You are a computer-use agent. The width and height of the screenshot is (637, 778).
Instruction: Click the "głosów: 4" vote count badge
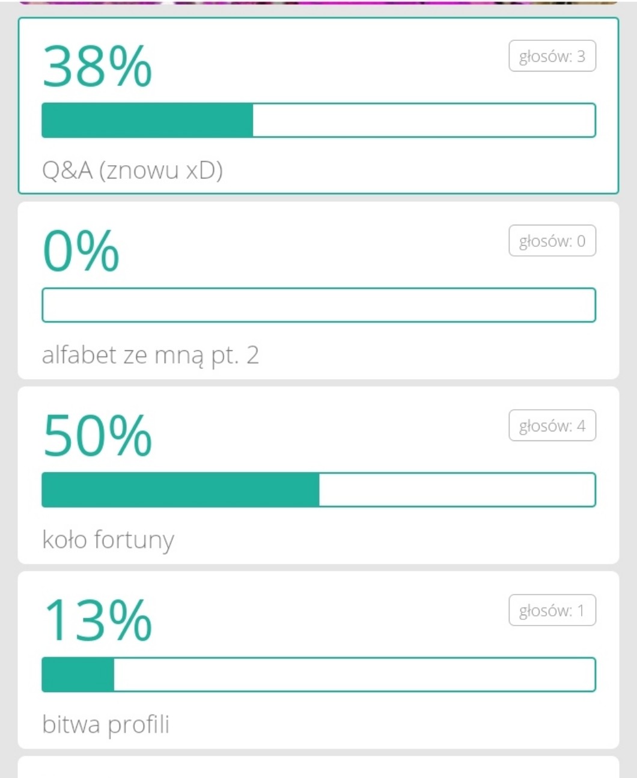click(x=552, y=426)
